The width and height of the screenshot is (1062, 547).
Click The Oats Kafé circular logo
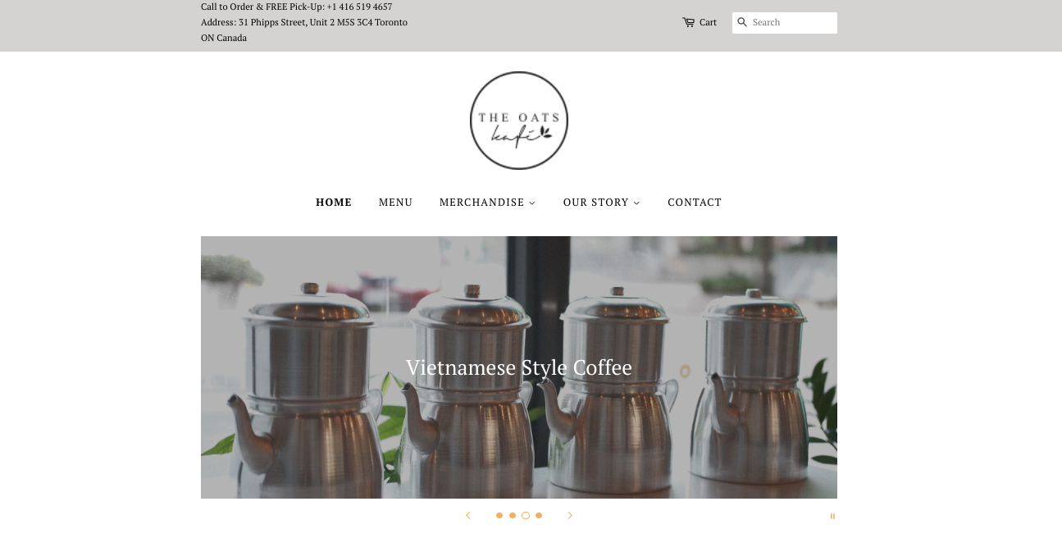pos(519,121)
